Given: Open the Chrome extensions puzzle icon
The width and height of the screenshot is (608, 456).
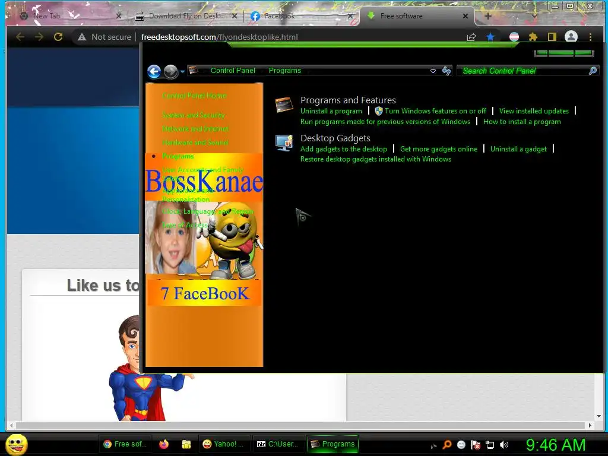Looking at the screenshot, I should 533,37.
